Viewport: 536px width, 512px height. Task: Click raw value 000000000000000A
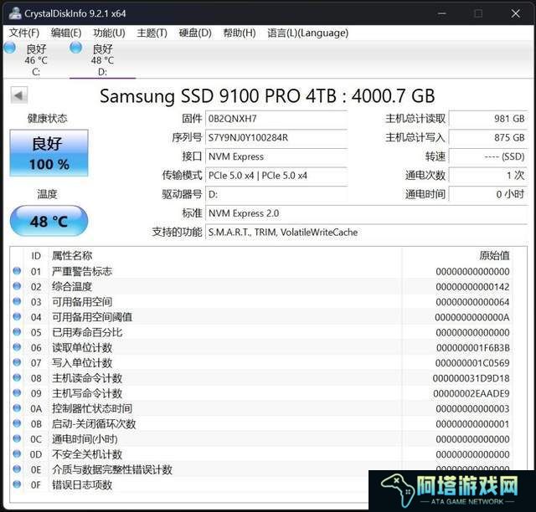tap(472, 317)
